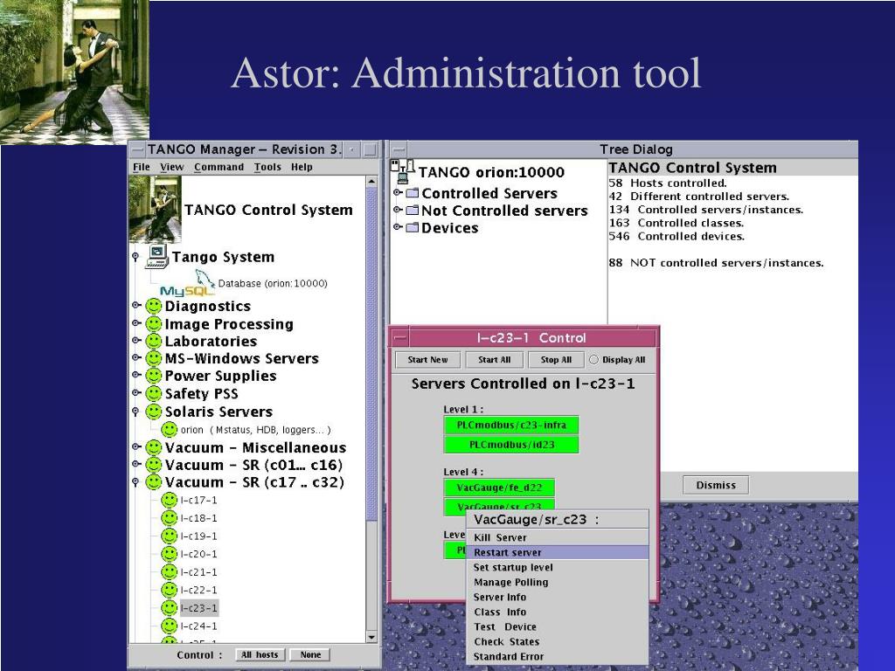Image resolution: width=895 pixels, height=671 pixels.
Task: Choose Kill Server from context menu
Action: pos(558,537)
